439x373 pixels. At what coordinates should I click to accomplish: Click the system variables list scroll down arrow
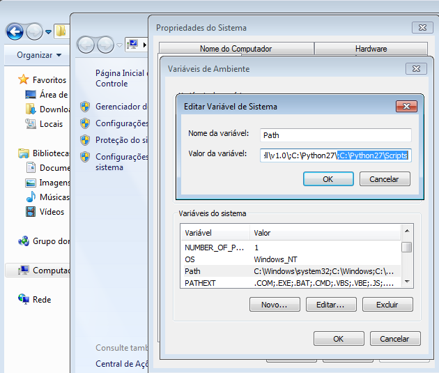pyautogui.click(x=407, y=282)
